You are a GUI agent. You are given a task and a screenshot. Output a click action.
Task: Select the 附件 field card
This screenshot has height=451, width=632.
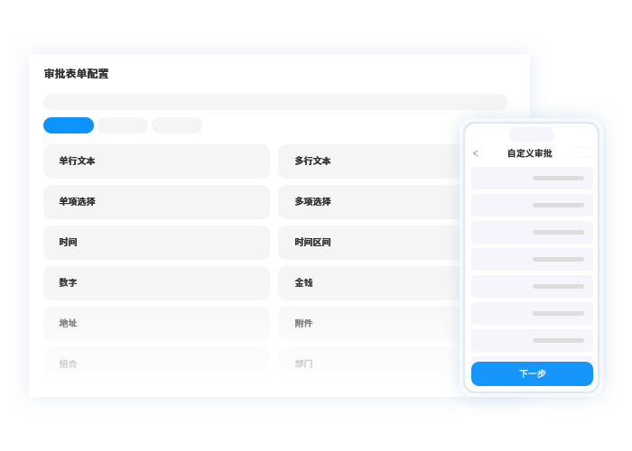[x=368, y=324]
